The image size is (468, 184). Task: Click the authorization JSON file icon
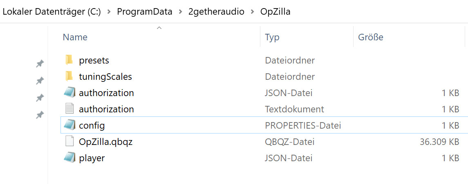click(69, 93)
